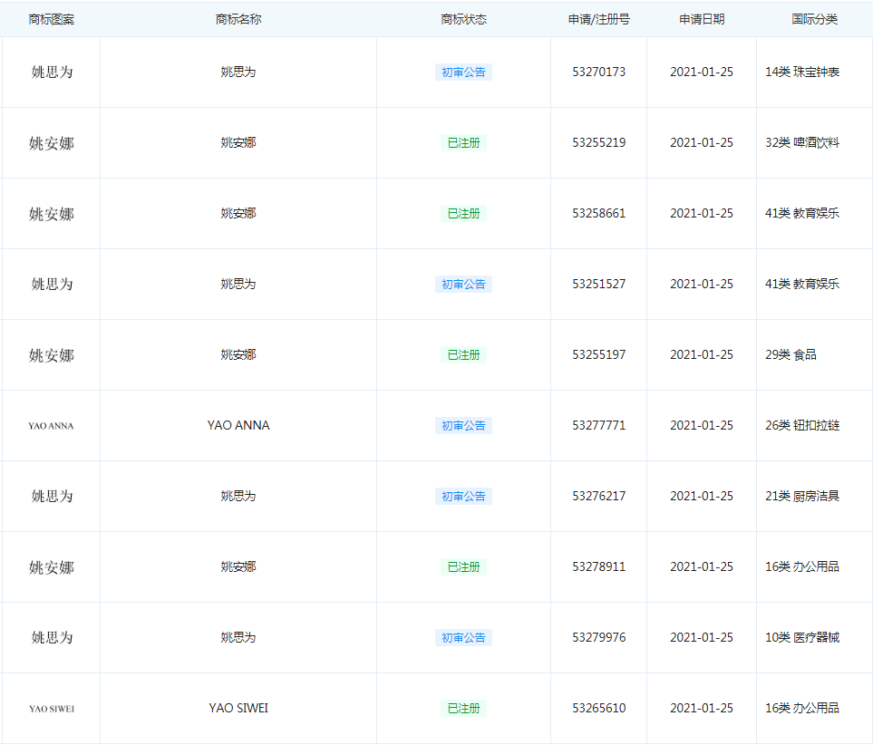Click 姚安娜 name in 53255197 row
873x745 pixels.
[238, 354]
